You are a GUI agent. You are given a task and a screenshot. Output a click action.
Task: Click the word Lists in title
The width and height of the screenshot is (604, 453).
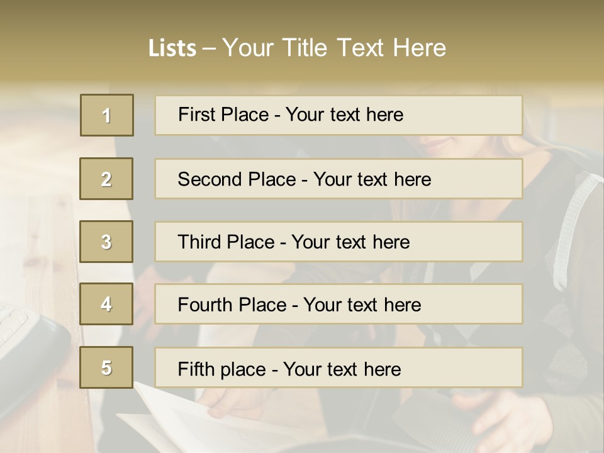click(172, 48)
